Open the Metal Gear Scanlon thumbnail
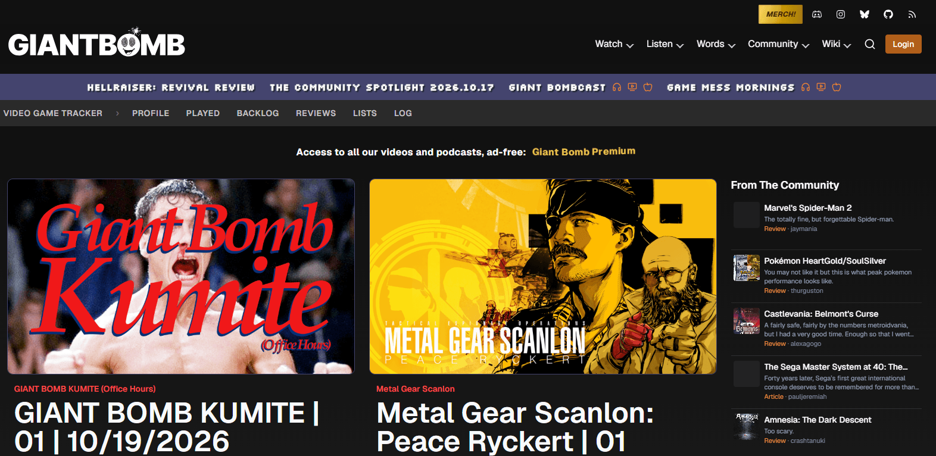Viewport: 936px width, 456px height. tap(543, 277)
